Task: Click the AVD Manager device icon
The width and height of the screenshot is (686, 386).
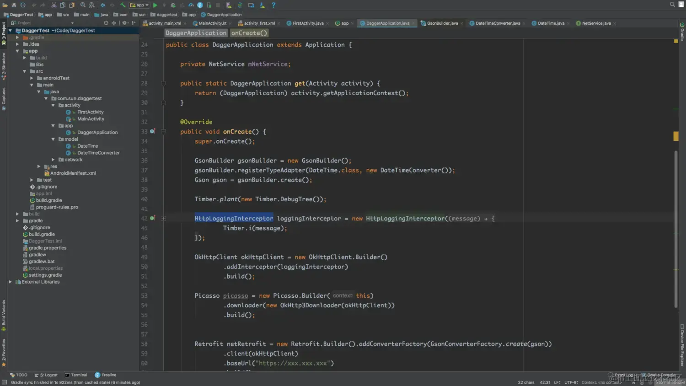Action: 229,5
